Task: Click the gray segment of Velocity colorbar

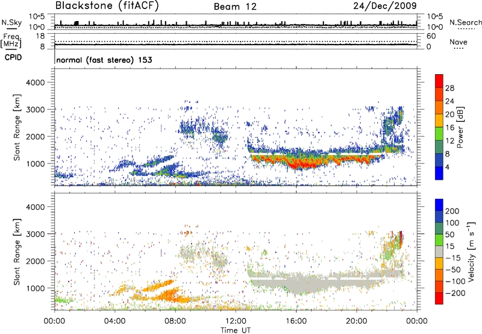Action: coord(439,251)
